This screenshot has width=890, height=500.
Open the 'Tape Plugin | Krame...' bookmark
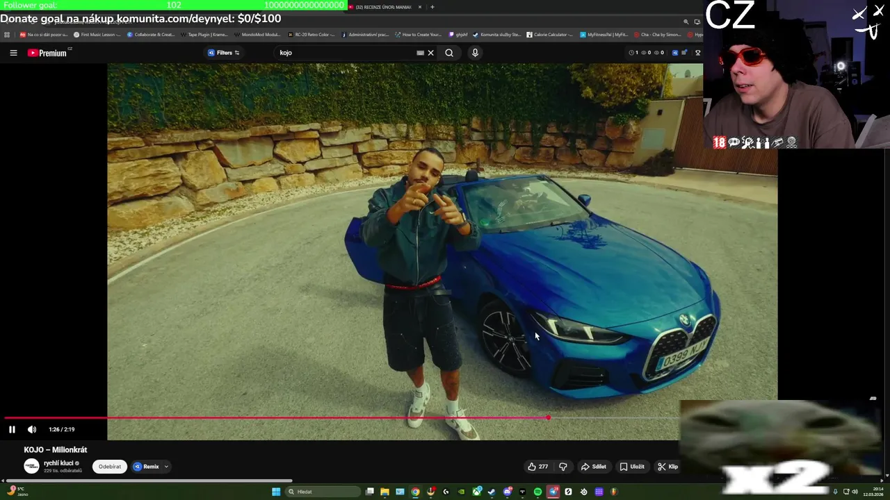pyautogui.click(x=204, y=34)
